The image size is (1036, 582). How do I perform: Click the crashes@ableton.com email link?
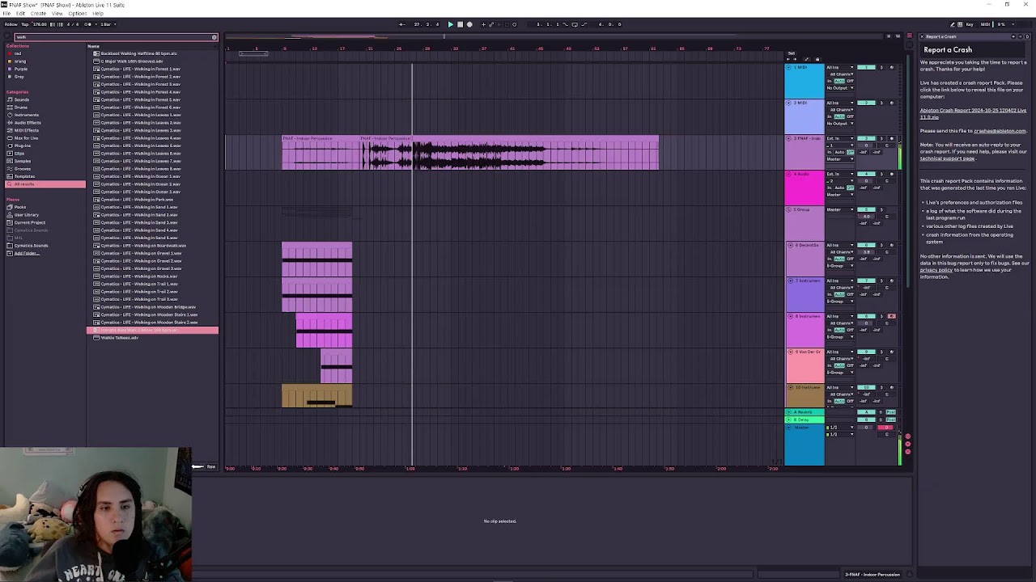pos(1000,131)
